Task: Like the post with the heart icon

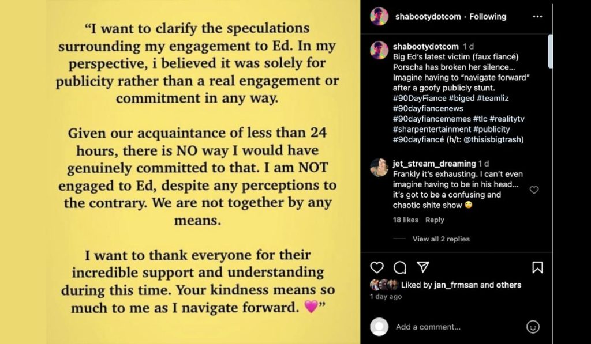Action: click(377, 267)
